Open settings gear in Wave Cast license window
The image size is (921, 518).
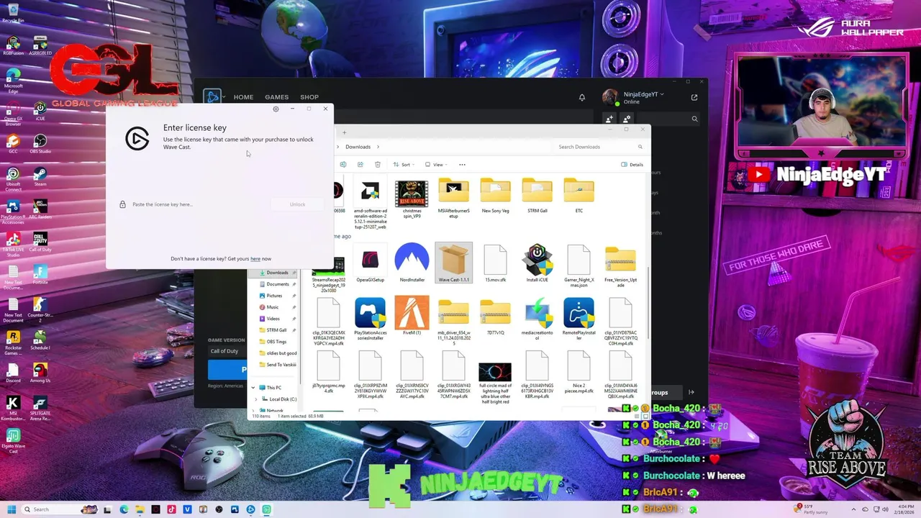(276, 109)
